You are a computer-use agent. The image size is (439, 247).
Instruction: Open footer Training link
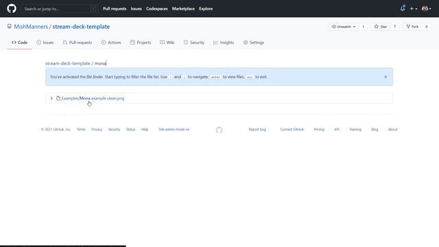coord(355,130)
